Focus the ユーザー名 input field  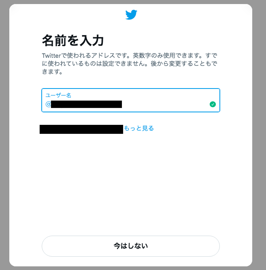(131, 100)
